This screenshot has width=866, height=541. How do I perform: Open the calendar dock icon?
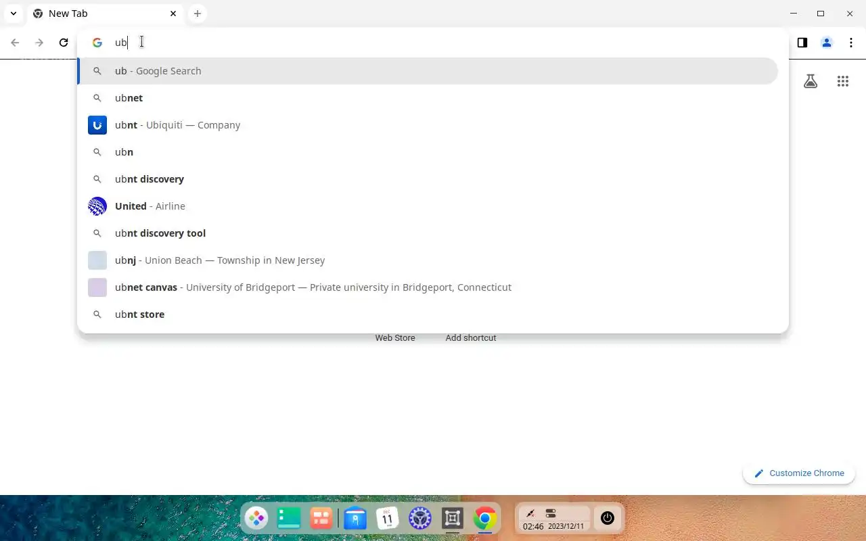[x=388, y=519]
